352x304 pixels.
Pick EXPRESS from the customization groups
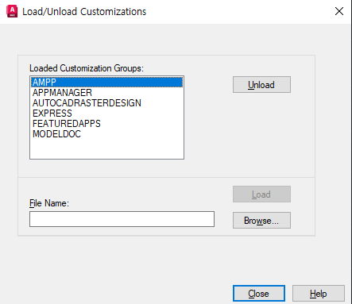[x=106, y=114]
